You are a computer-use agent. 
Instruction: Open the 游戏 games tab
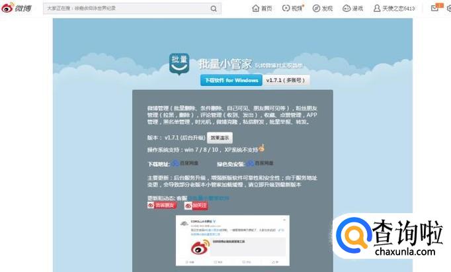coord(353,9)
